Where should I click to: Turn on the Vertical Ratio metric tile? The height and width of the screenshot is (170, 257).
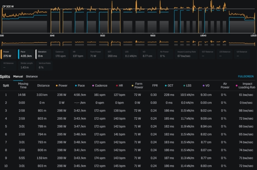click(44, 65)
